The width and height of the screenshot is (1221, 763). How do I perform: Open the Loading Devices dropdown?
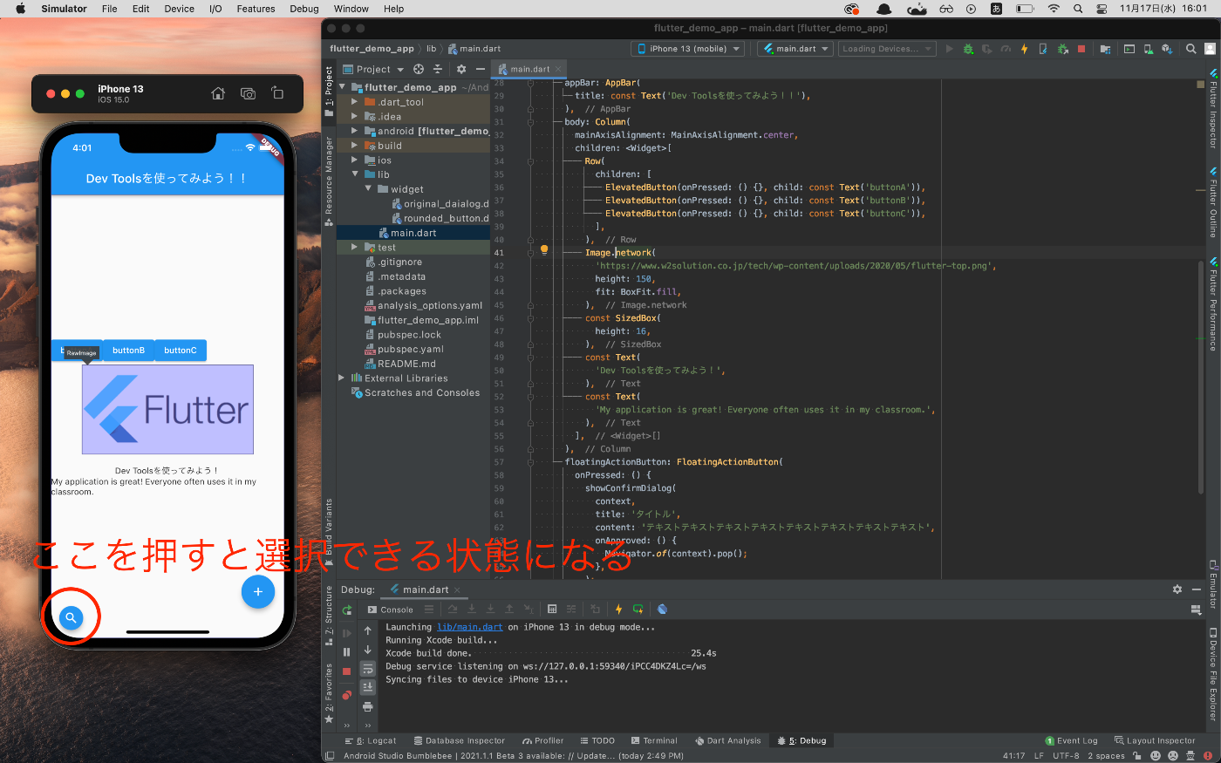[x=887, y=49]
